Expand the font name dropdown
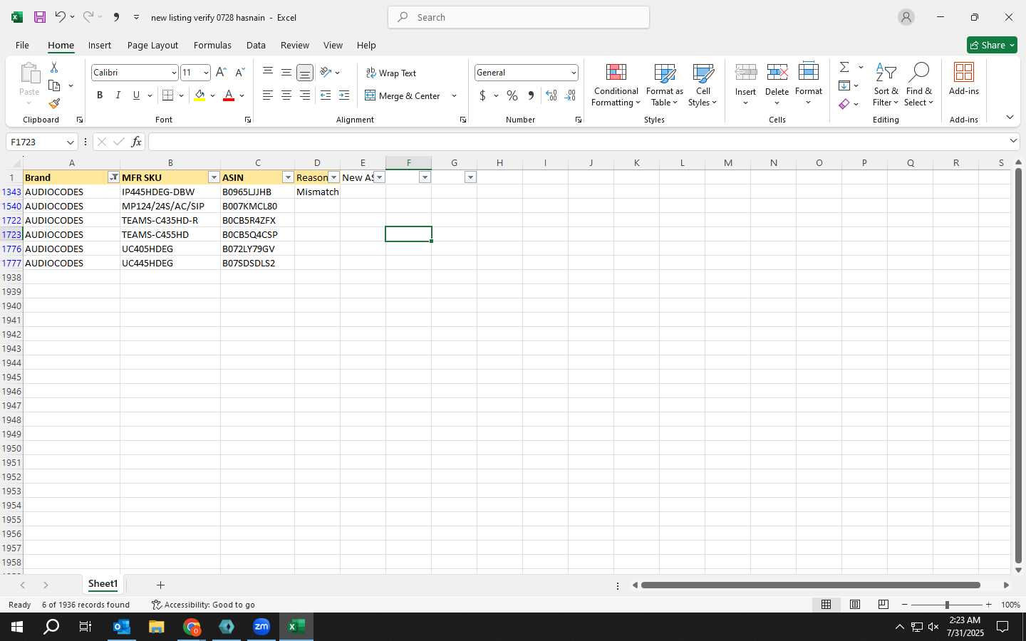This screenshot has width=1026, height=641. [x=173, y=73]
